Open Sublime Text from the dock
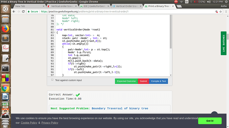Screen dimensions: 229x128 click(x=5, y=38)
